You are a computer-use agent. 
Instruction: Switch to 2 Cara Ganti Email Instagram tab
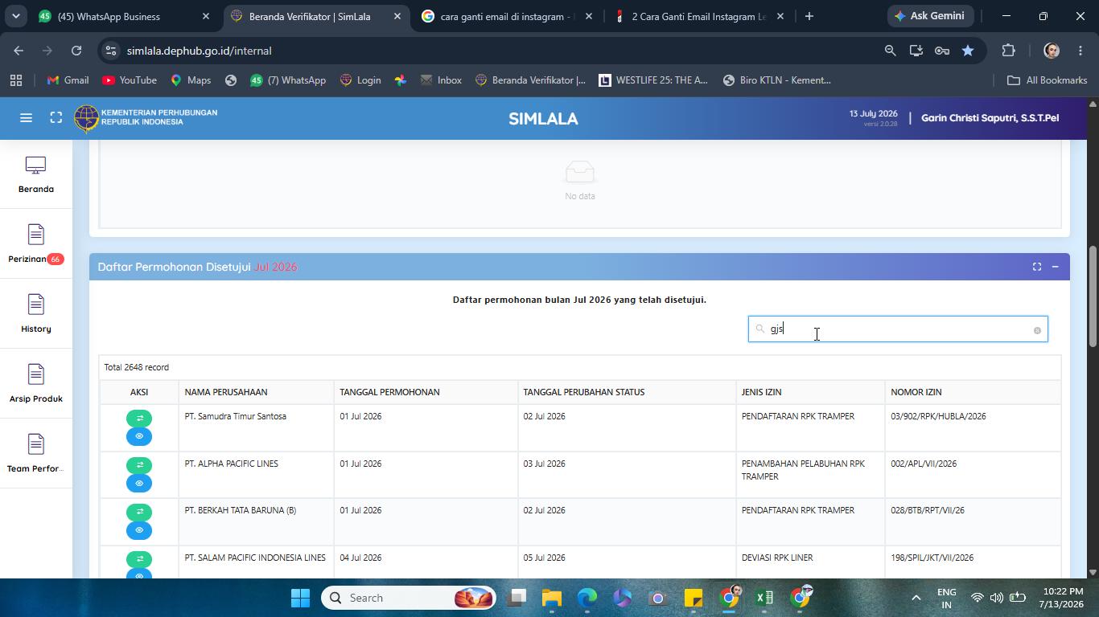(x=698, y=16)
